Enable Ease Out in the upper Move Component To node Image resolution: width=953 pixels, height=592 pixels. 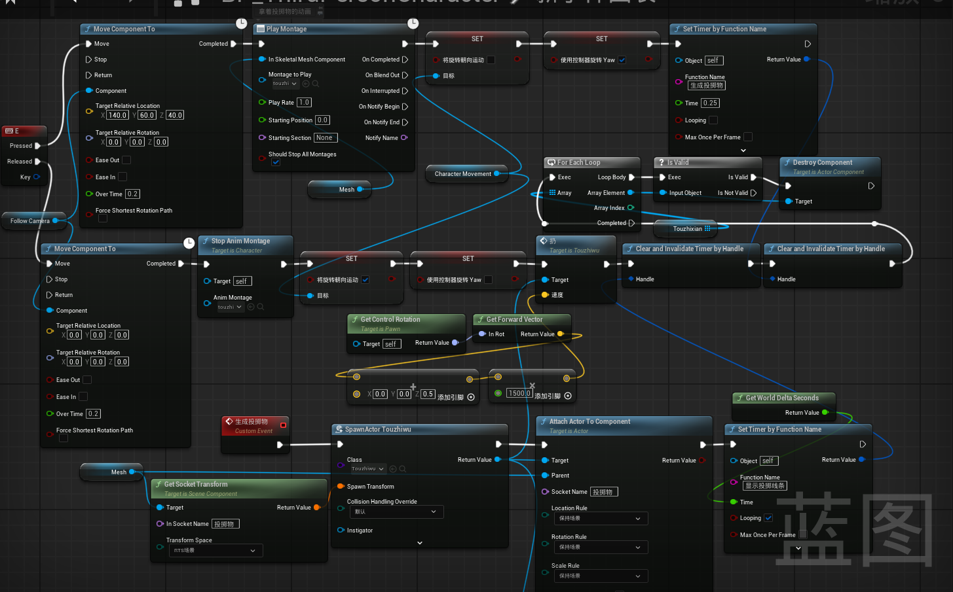coord(126,160)
